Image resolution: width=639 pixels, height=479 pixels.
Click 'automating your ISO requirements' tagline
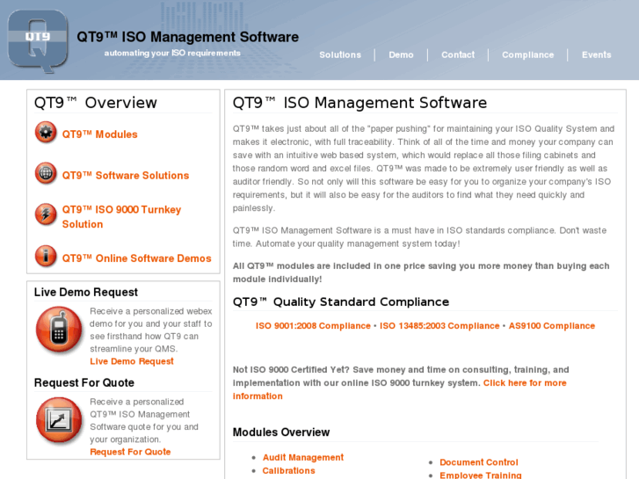click(x=172, y=53)
